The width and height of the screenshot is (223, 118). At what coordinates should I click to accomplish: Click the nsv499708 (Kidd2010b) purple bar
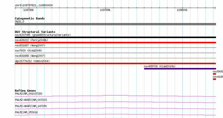point(180,69)
